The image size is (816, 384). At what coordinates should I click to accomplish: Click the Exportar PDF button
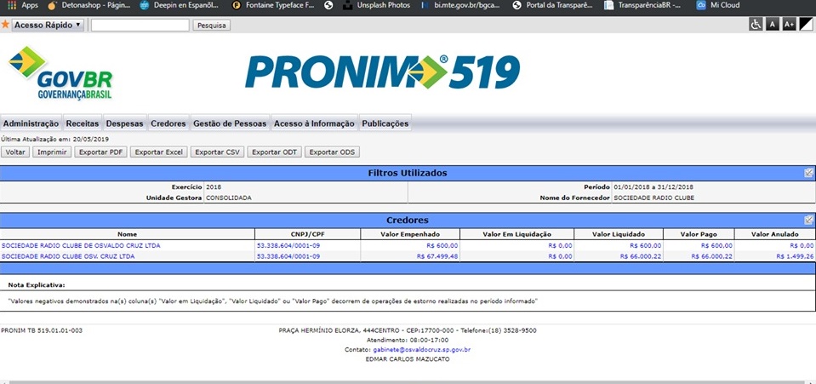pos(100,152)
